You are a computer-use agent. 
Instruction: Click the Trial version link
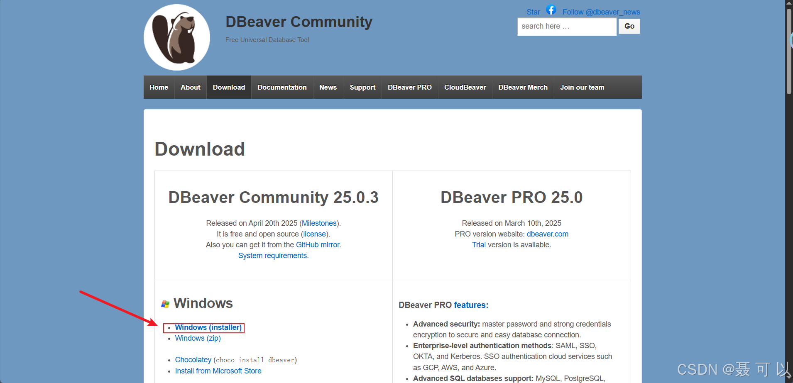479,245
